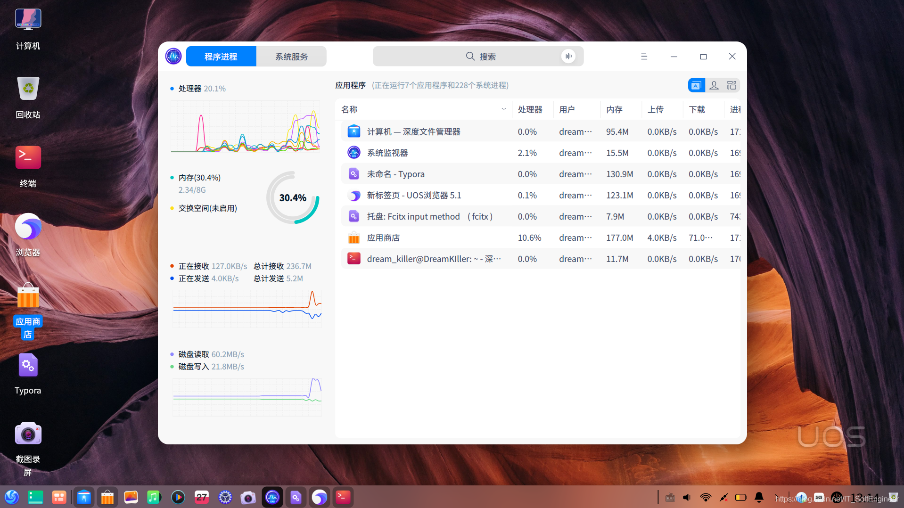Screen dimensions: 904x508
Task: Activate the voice search microphone icon
Action: [x=568, y=56]
